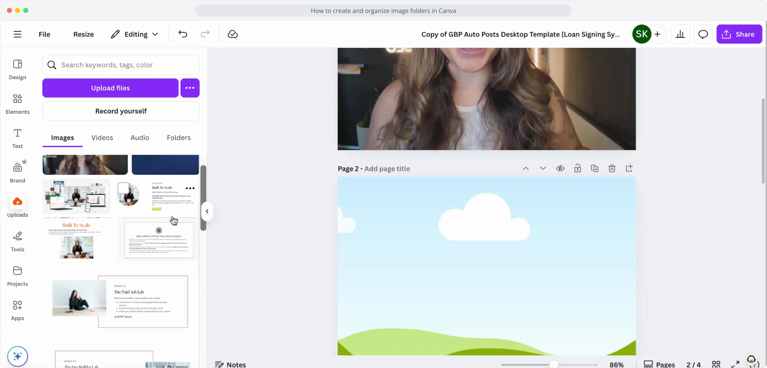
Task: Open SK profile avatar
Action: tap(641, 34)
